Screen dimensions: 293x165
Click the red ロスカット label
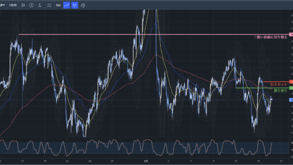(x=278, y=84)
